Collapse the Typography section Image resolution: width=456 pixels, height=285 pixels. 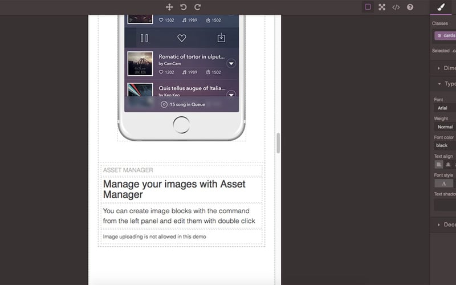445,84
